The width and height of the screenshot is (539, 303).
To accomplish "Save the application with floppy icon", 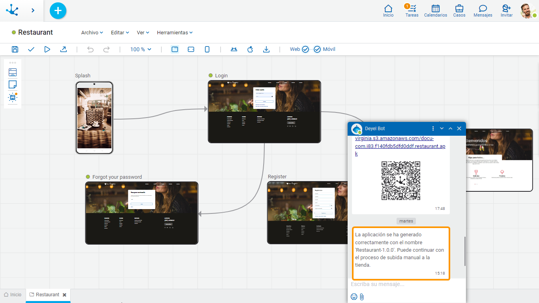I will 15,49.
